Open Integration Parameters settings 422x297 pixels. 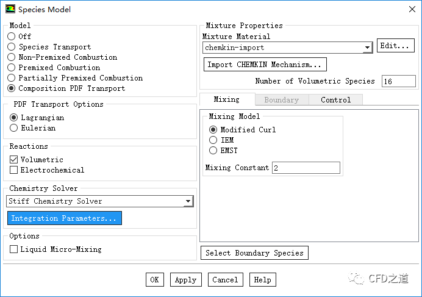click(x=64, y=218)
